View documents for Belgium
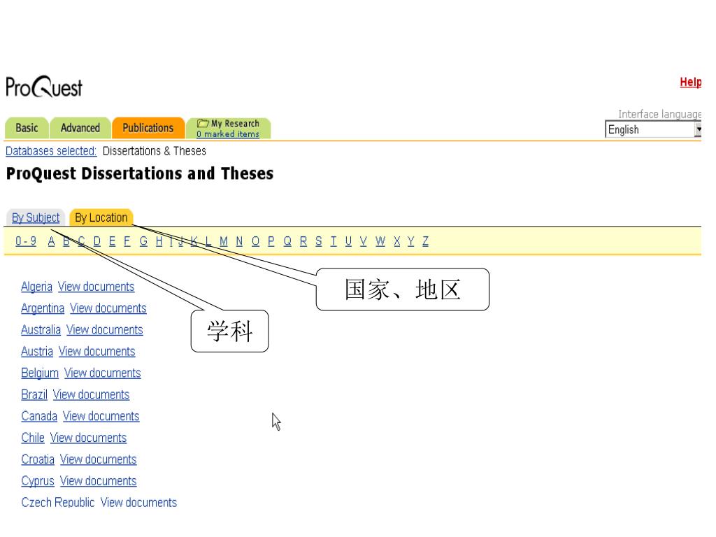 tap(102, 373)
